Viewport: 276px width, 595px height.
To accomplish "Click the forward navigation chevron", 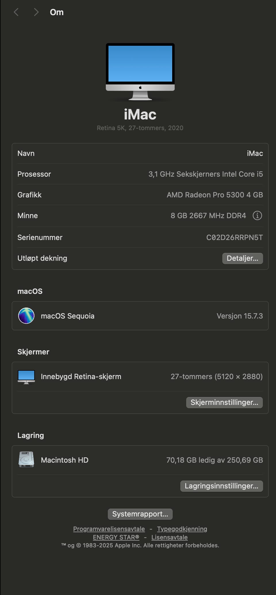I will [x=36, y=12].
